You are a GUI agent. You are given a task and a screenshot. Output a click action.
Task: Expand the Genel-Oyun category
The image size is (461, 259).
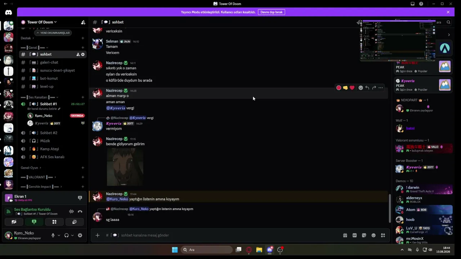tap(31, 168)
